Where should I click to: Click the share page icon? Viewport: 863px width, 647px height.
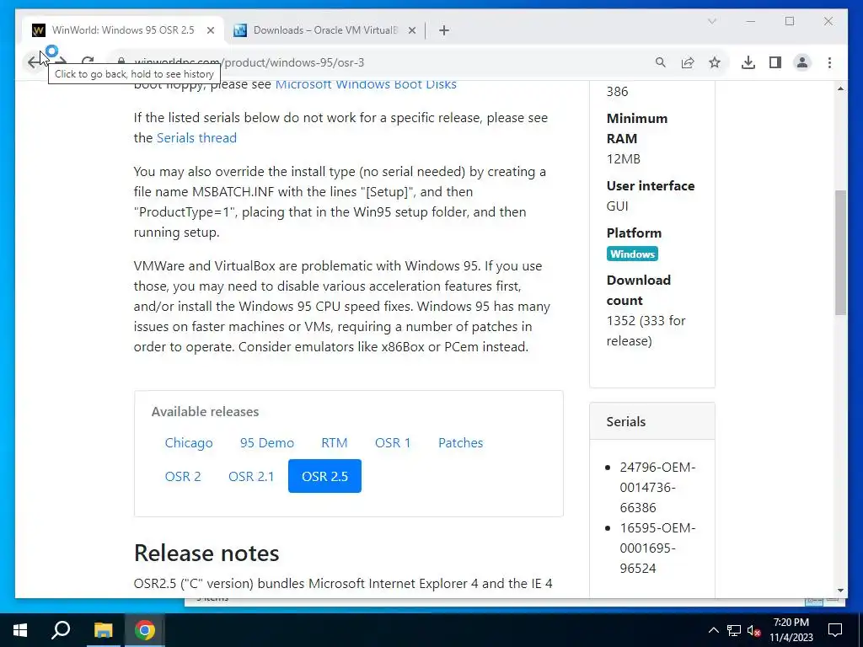pyautogui.click(x=688, y=62)
